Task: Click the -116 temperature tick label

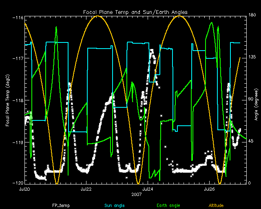Action: pyautogui.click(x=18, y=18)
